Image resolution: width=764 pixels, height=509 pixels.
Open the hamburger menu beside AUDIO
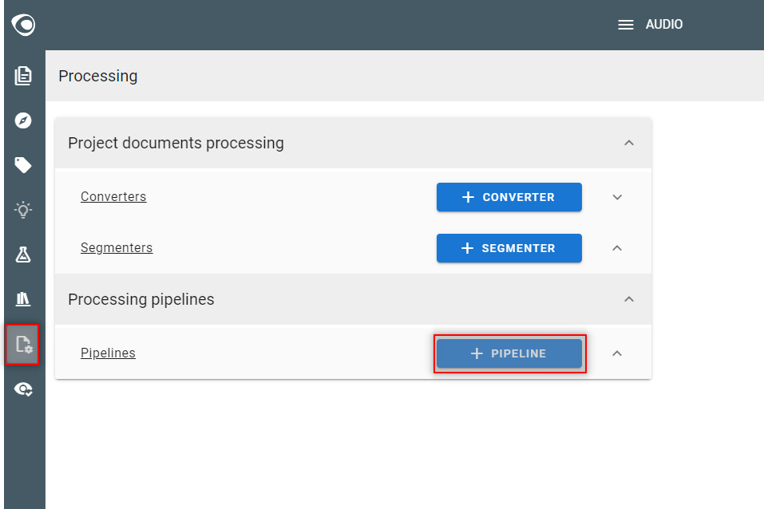pyautogui.click(x=626, y=25)
